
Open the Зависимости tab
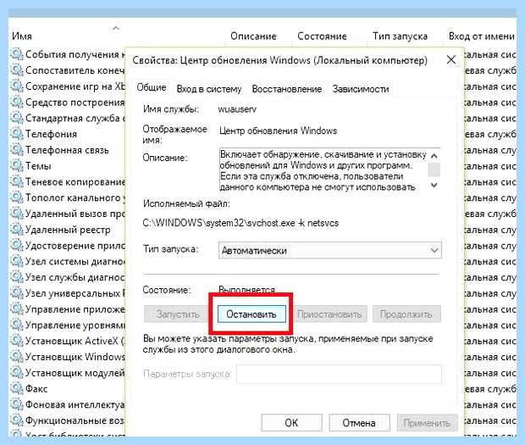[x=360, y=89]
